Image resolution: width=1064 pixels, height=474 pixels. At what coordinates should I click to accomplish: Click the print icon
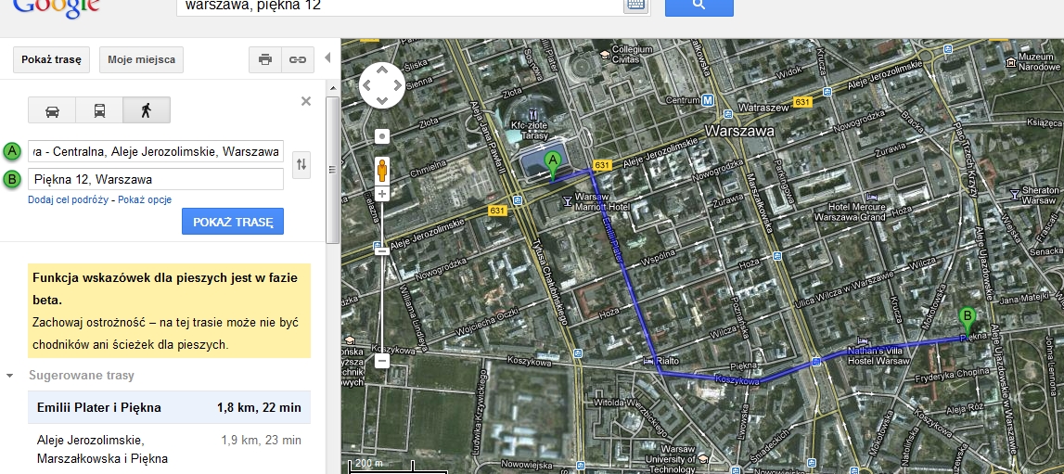pos(265,59)
